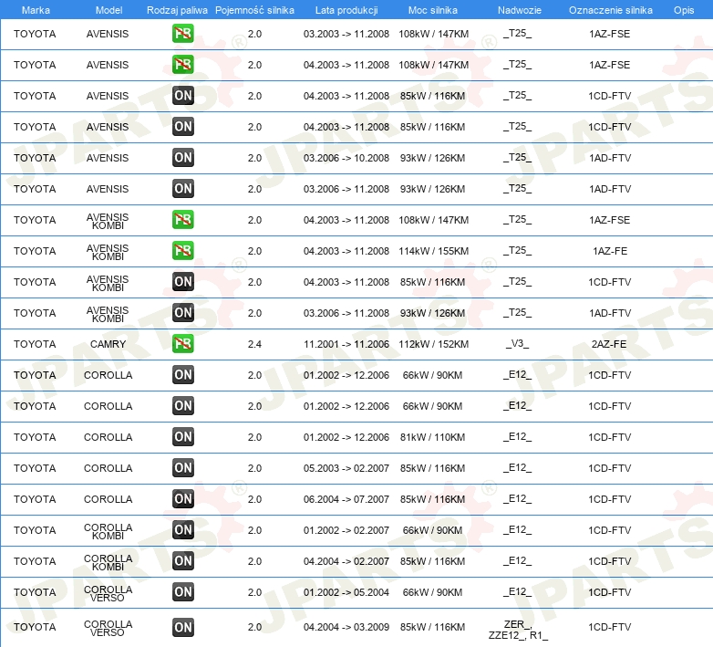The width and height of the screenshot is (713, 647).
Task: Click the date range 04.2004 -> 02.2007
Action: [346, 561]
